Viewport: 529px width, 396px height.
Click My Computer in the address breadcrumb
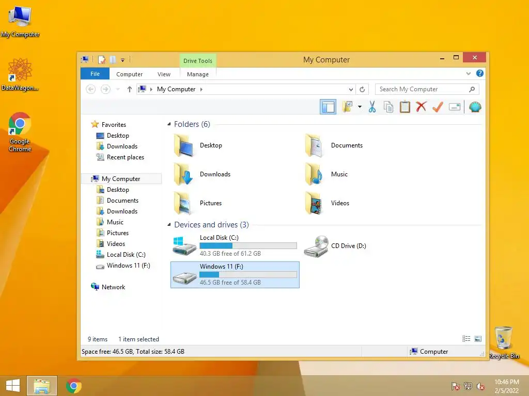point(176,89)
